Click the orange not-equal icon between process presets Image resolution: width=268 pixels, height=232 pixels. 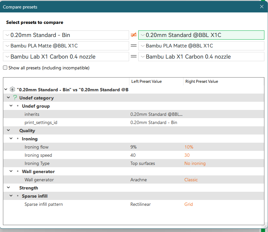point(133,35)
